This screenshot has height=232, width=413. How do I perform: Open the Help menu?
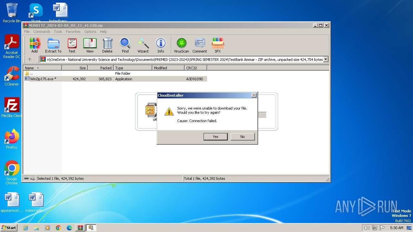(x=103, y=32)
